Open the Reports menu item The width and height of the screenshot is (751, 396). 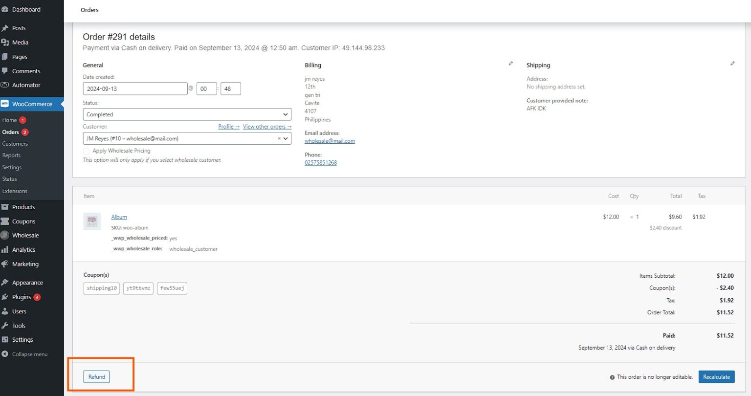[x=11, y=155]
